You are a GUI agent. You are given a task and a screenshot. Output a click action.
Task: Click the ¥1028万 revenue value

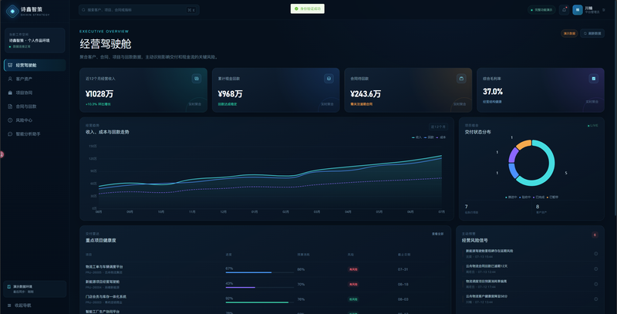[x=99, y=94]
